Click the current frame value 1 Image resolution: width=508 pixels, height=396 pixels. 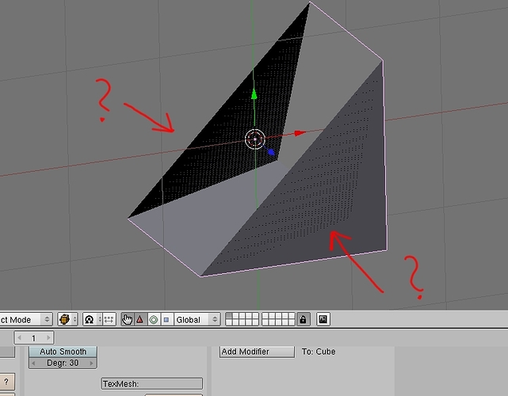click(x=34, y=338)
